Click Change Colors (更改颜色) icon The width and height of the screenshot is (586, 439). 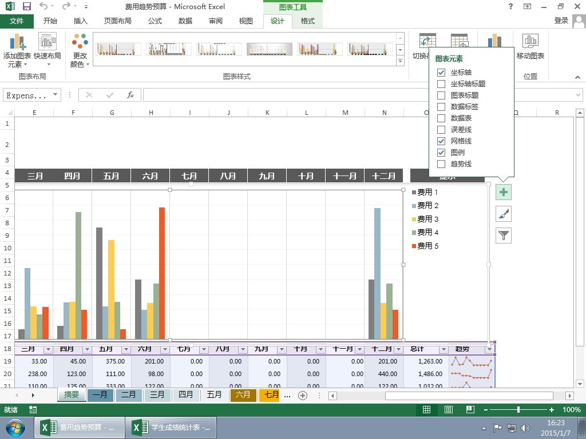coord(80,41)
